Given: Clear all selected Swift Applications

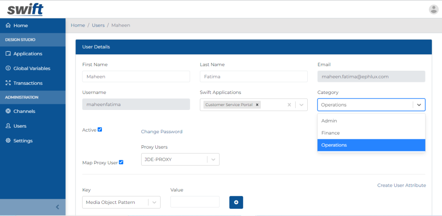Looking at the screenshot, I should point(290,105).
